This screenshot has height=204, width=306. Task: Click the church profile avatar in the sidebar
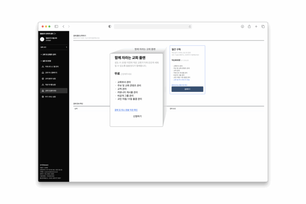click(42, 39)
